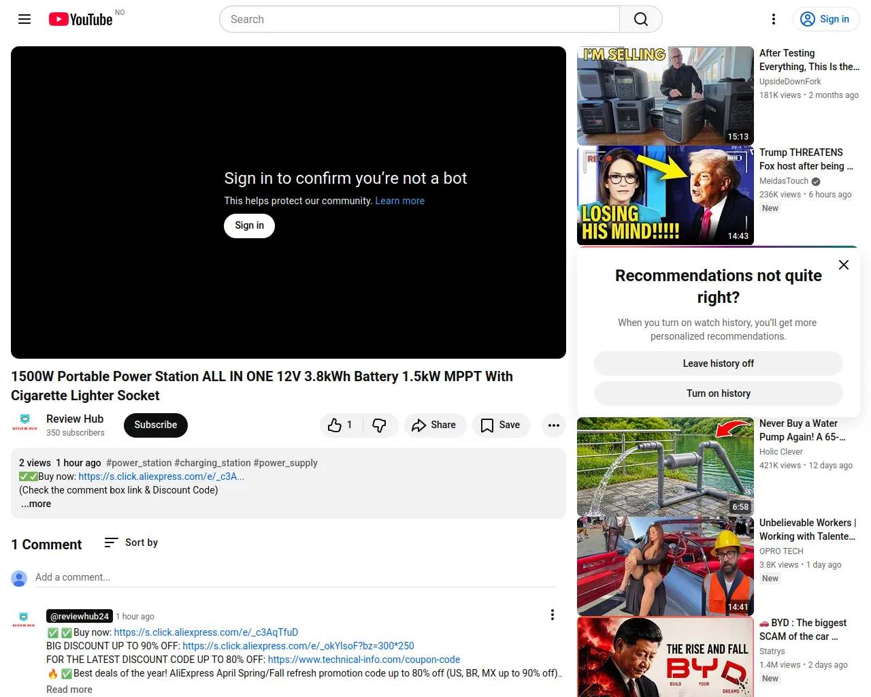Click the search magnifier icon button
871x697 pixels.
point(640,19)
